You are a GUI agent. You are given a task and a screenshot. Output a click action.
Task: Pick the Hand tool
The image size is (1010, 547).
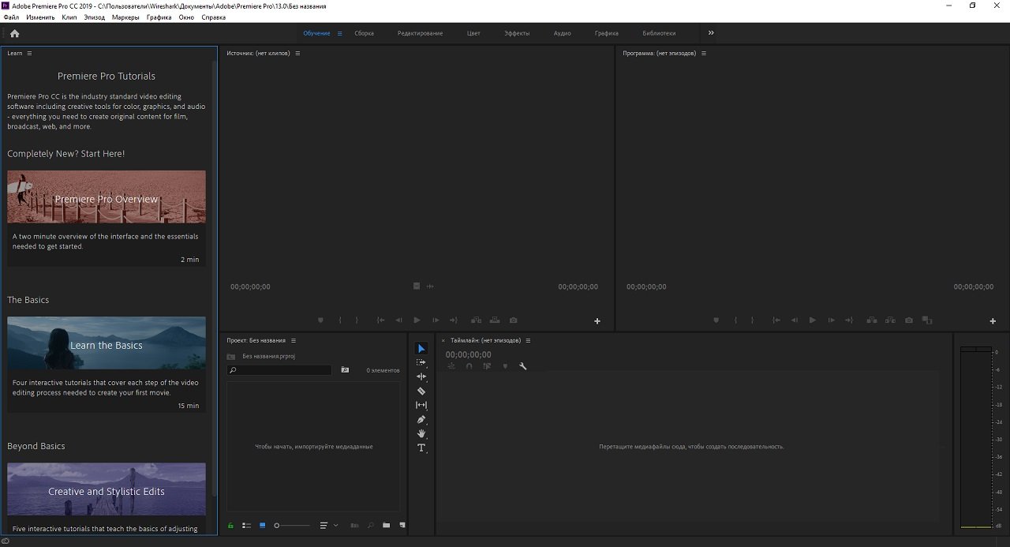pyautogui.click(x=421, y=433)
